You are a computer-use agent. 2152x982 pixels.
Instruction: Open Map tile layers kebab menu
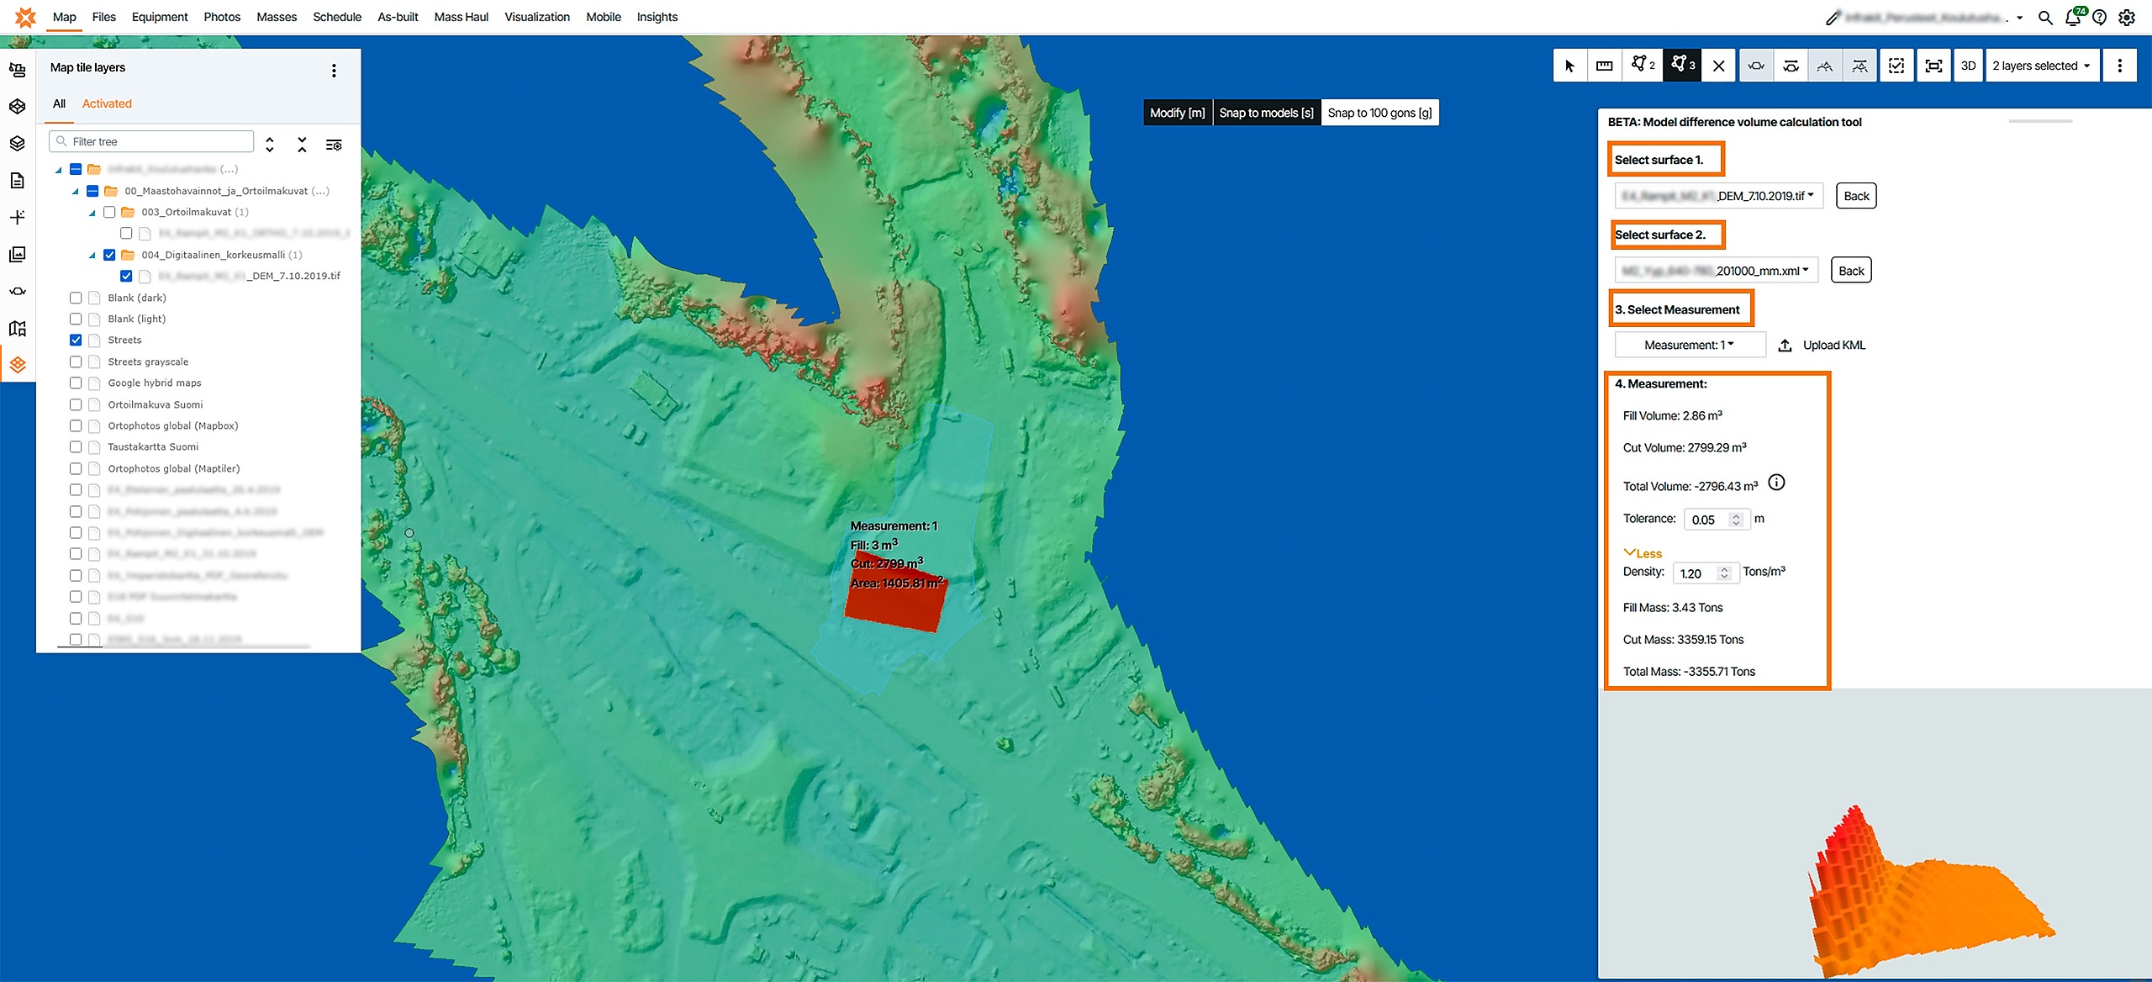coord(334,71)
